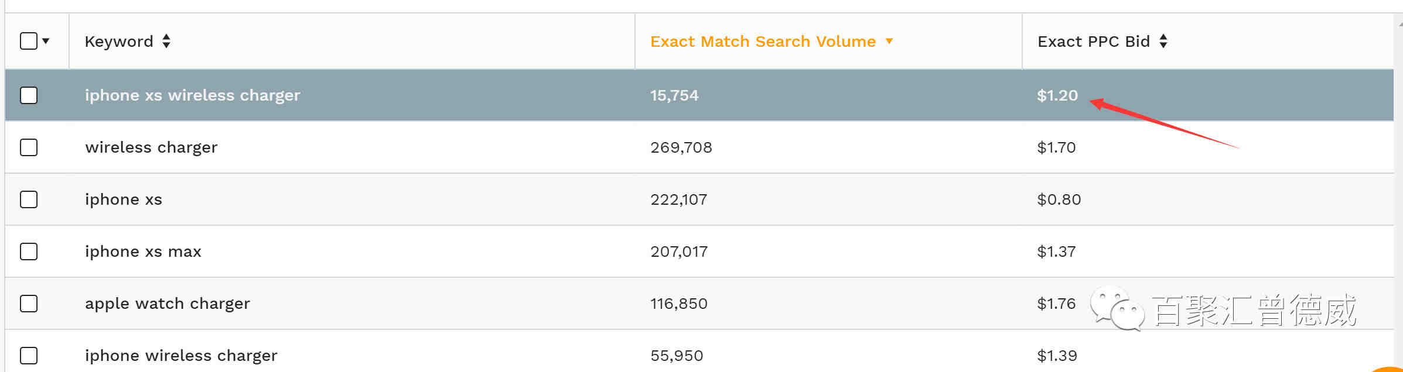Screen dimensions: 1403x372
Task: Toggle the select-all header checkbox
Action: (29, 41)
